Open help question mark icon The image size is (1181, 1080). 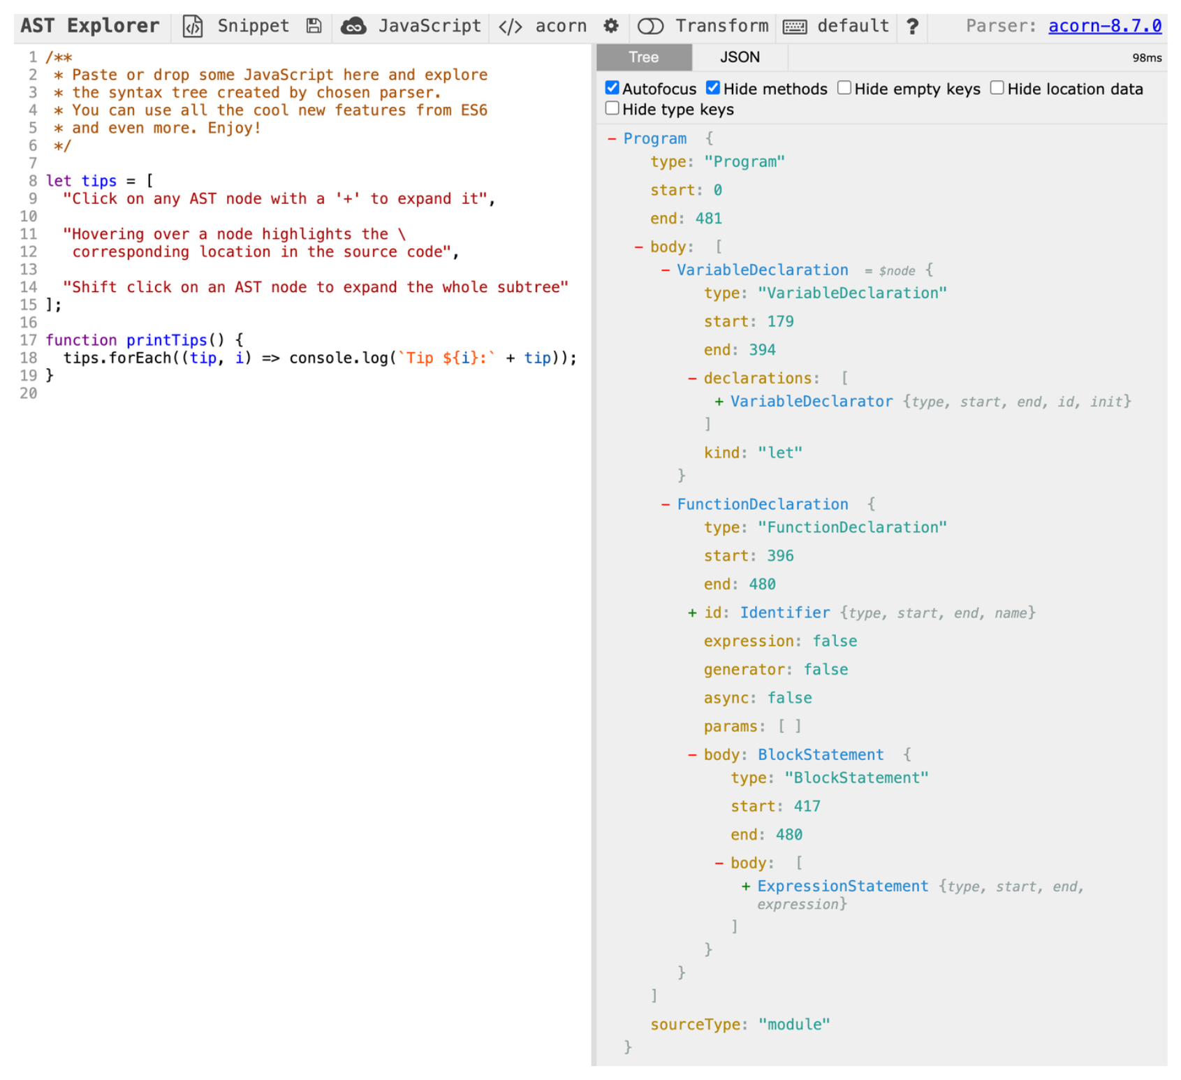tap(912, 27)
